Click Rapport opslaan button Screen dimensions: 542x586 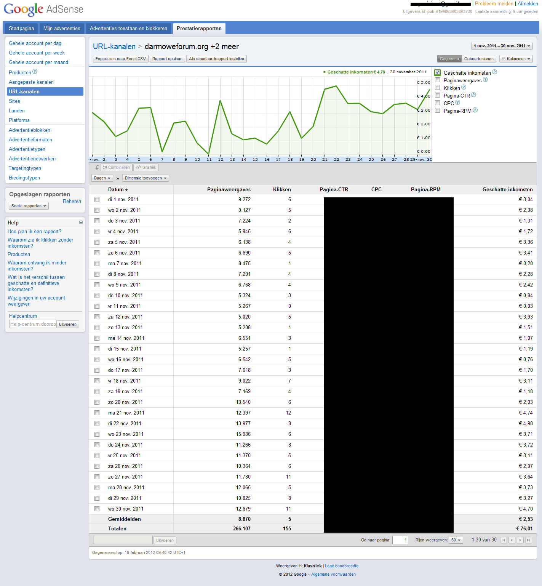167,59
